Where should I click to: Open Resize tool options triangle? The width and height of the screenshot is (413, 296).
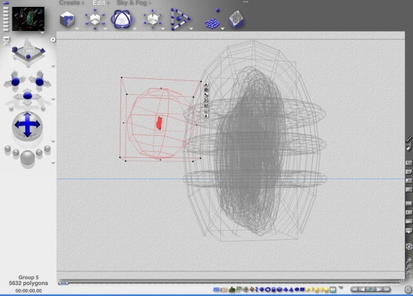point(105,28)
